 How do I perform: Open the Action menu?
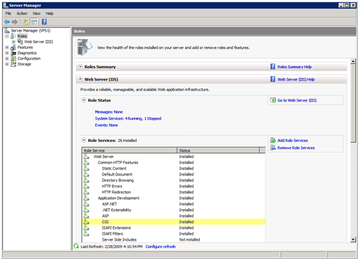[22, 14]
